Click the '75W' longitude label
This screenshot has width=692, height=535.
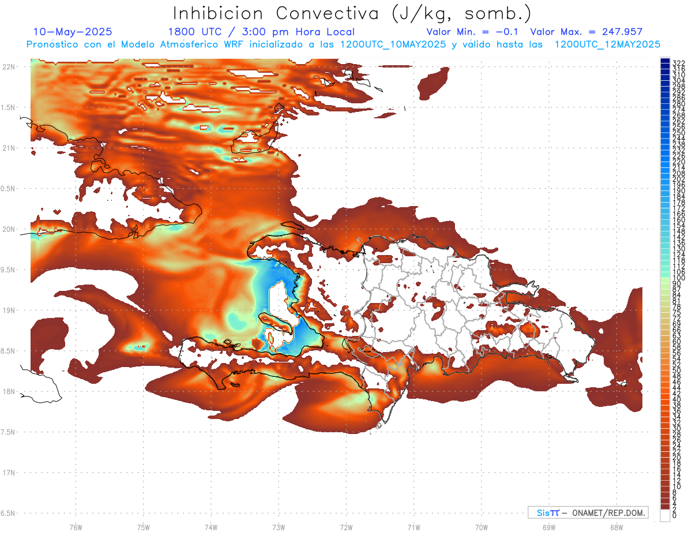(143, 527)
